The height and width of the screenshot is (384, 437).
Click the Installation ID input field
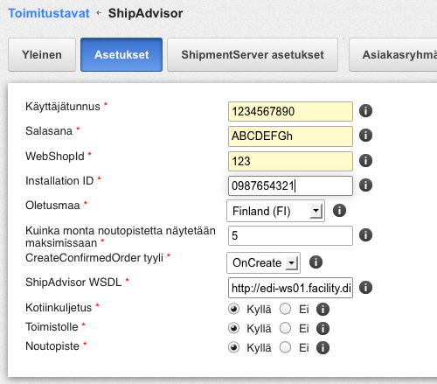pyautogui.click(x=290, y=185)
